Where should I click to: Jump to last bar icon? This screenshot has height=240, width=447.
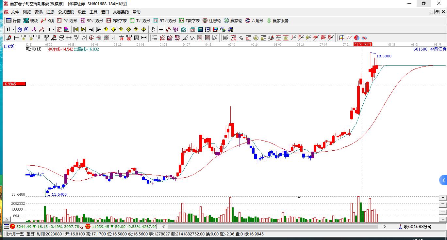83,29
